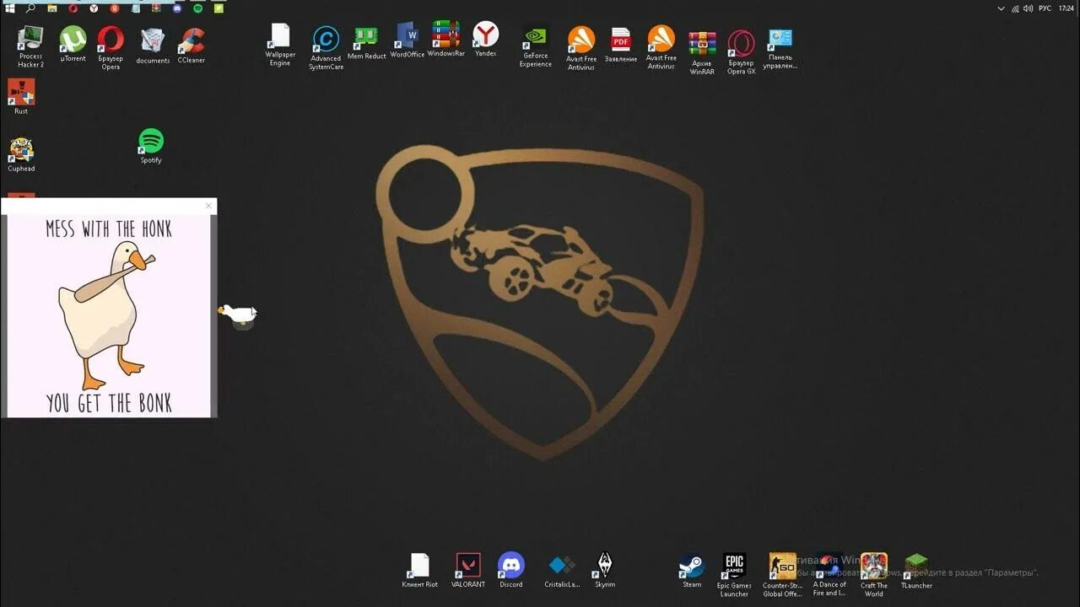
Task: Select the Заявление PDF desktop file
Action: click(621, 45)
